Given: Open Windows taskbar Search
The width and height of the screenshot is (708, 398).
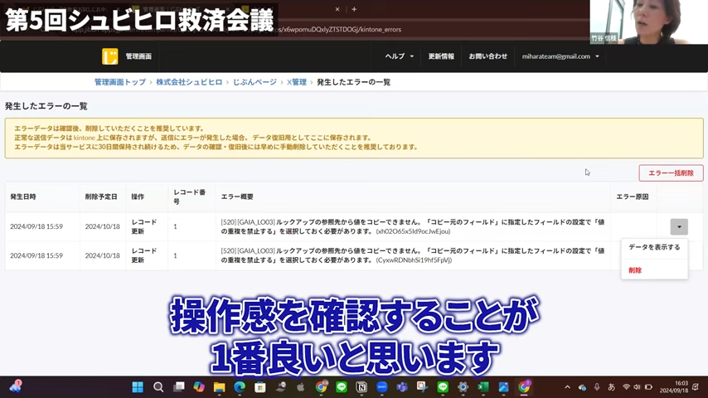Looking at the screenshot, I should [158, 387].
